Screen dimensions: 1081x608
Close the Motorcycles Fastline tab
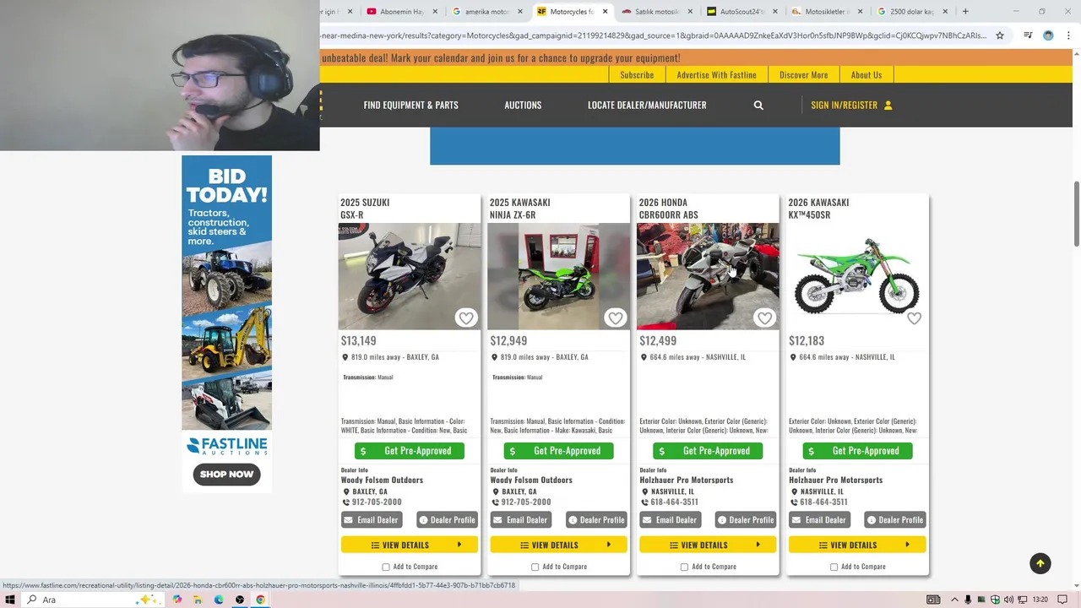coord(605,12)
